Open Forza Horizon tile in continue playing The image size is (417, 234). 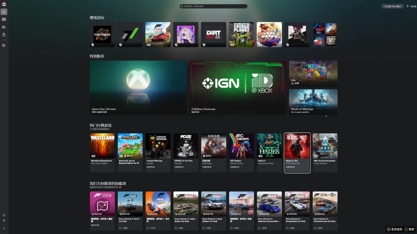[x=158, y=35]
